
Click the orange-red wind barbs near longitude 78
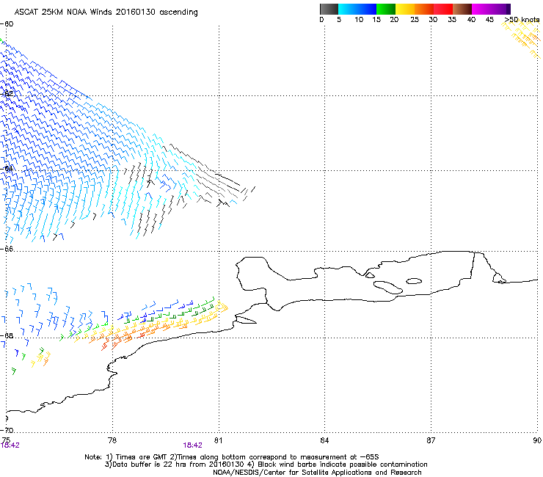116,341
